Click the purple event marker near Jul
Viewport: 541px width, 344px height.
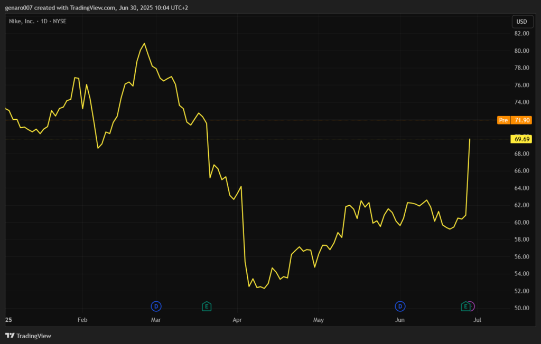(472, 306)
